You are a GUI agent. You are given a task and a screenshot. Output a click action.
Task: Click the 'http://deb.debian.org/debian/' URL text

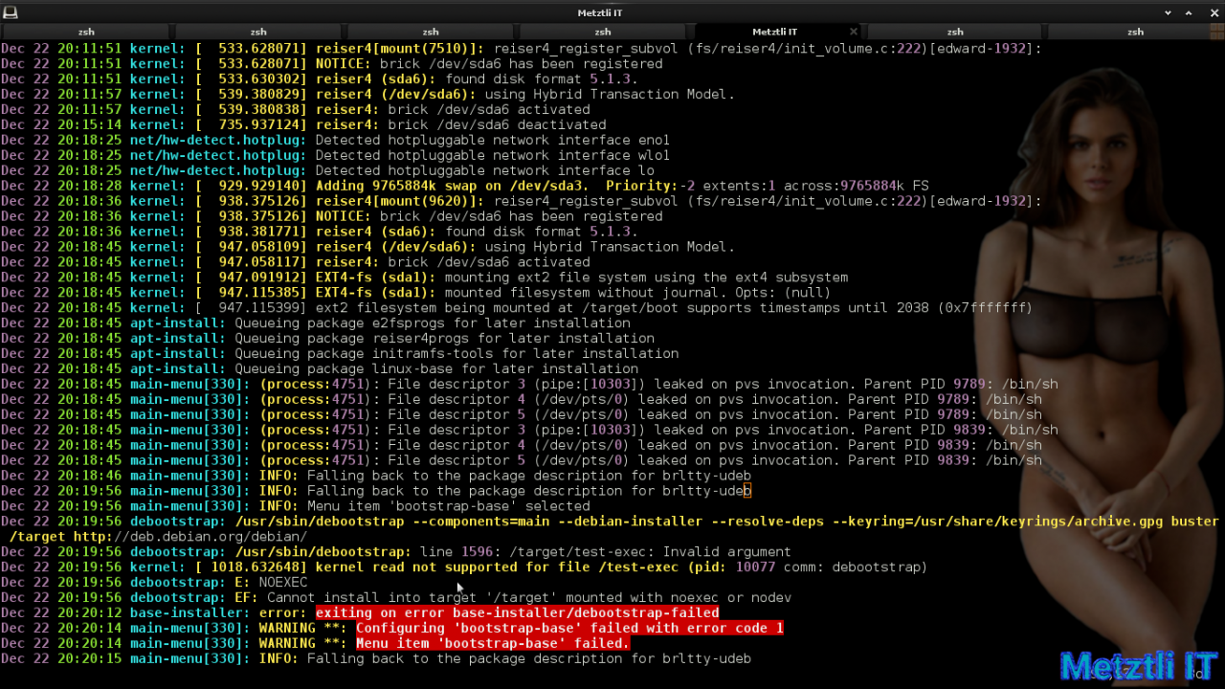coord(190,537)
